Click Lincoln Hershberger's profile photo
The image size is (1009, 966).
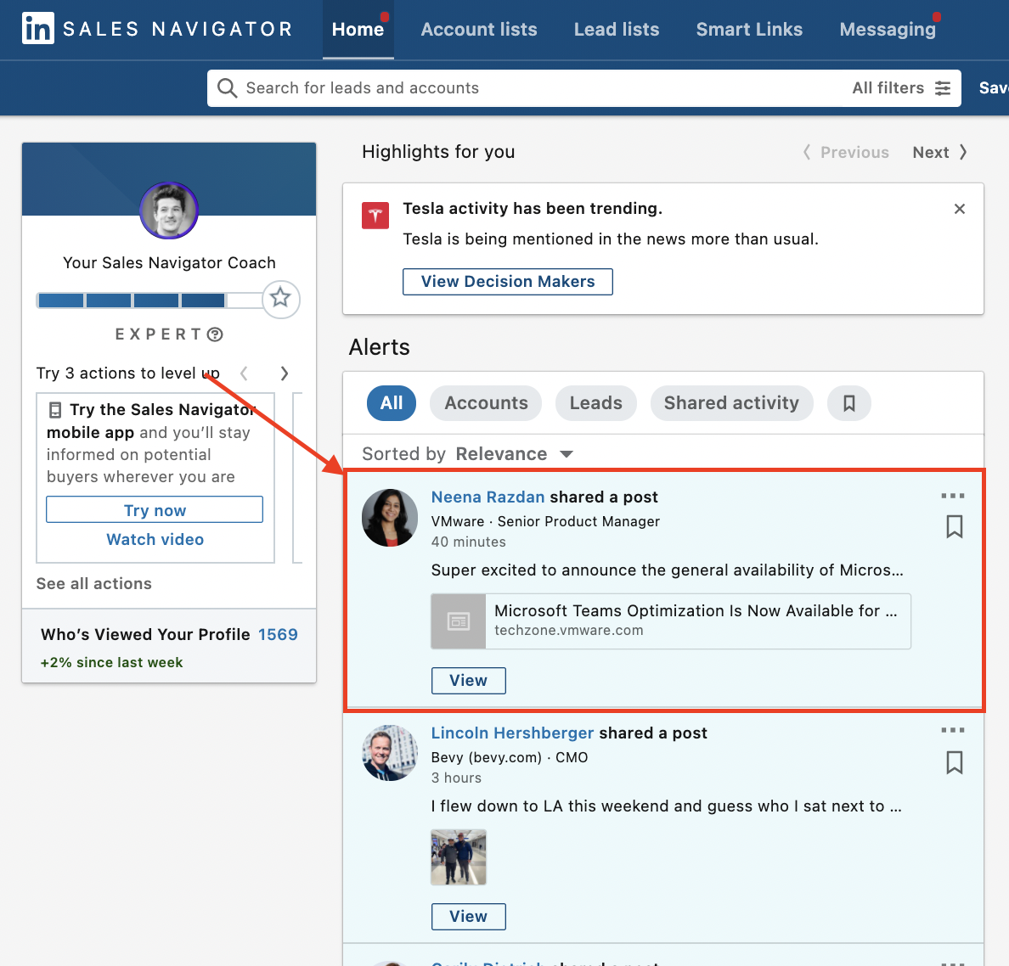tap(390, 753)
